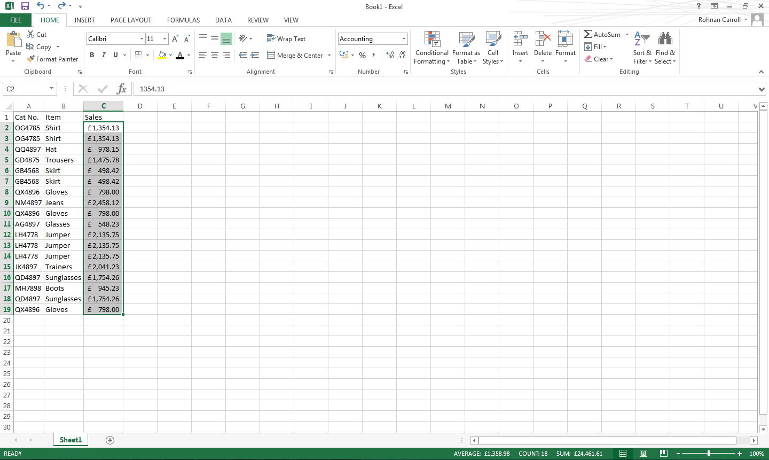769x460 pixels.
Task: Open the font name Calibri dropdown
Action: (142, 38)
